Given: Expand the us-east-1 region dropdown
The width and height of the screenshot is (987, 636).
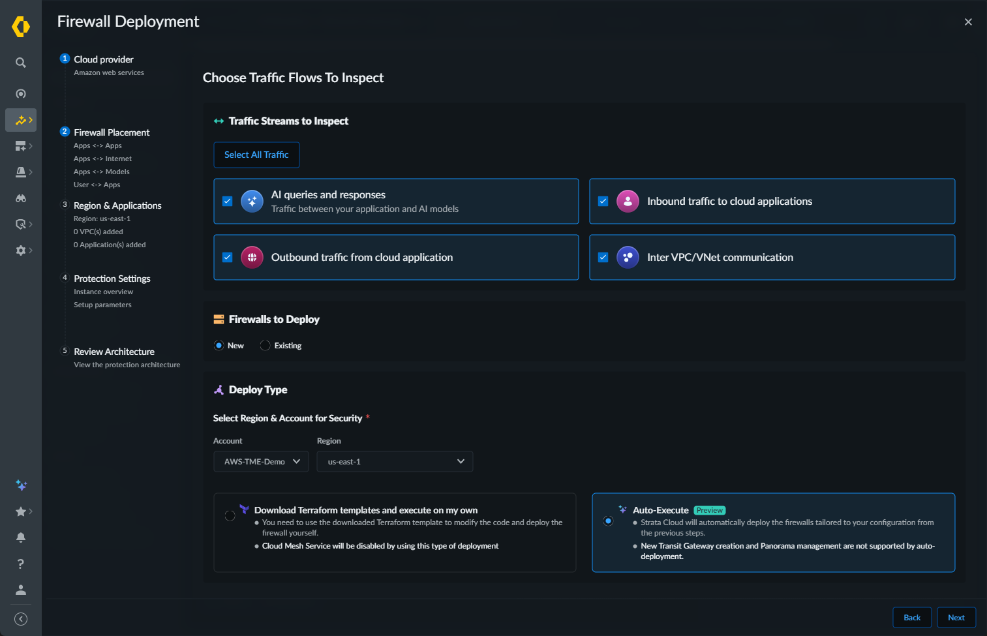Looking at the screenshot, I should click(395, 462).
